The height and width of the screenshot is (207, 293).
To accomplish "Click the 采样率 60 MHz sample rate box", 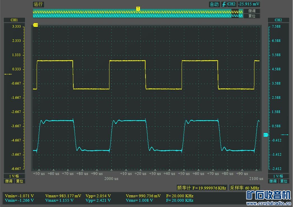I will (x=244, y=188).
